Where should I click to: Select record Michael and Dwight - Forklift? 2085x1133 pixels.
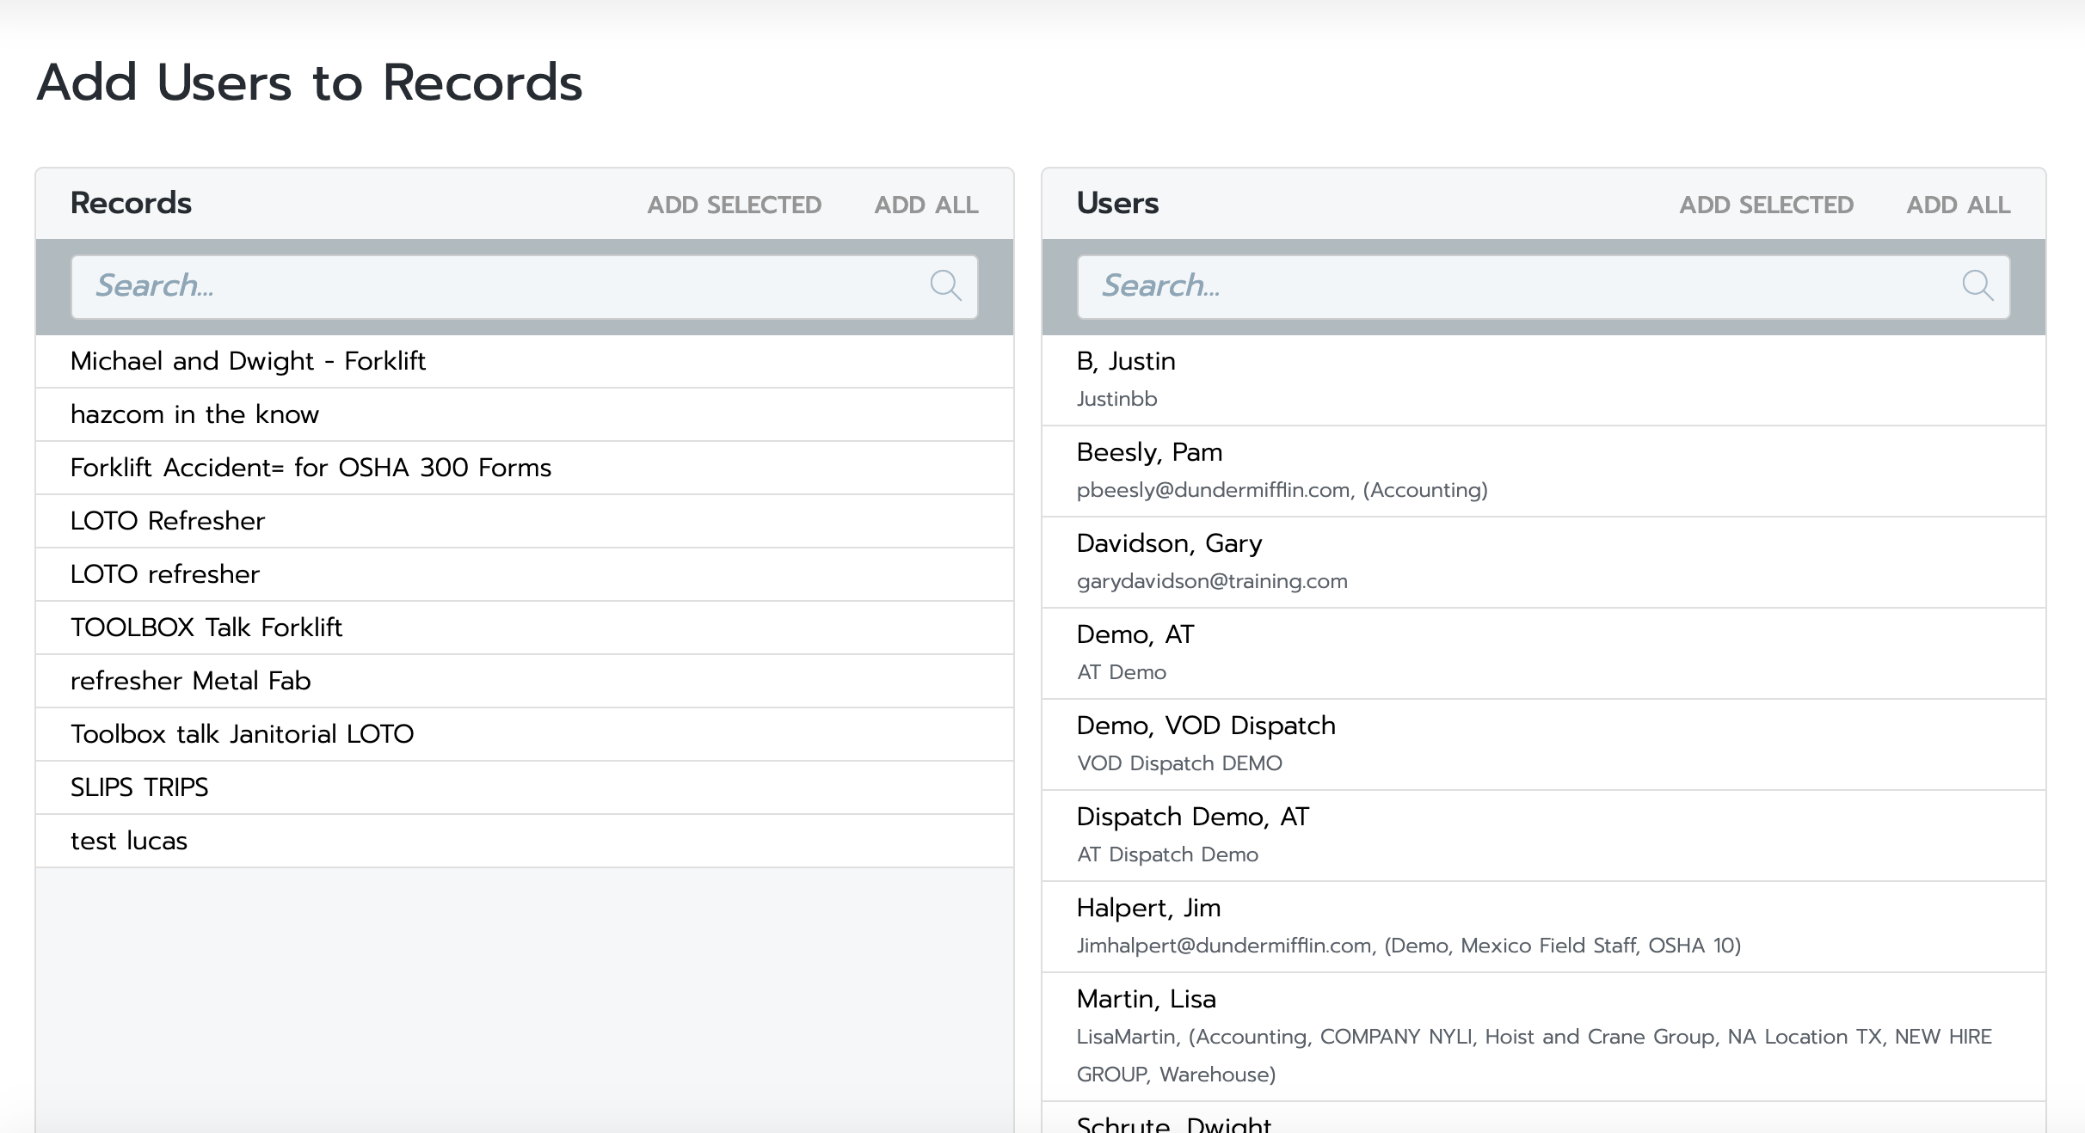point(525,361)
